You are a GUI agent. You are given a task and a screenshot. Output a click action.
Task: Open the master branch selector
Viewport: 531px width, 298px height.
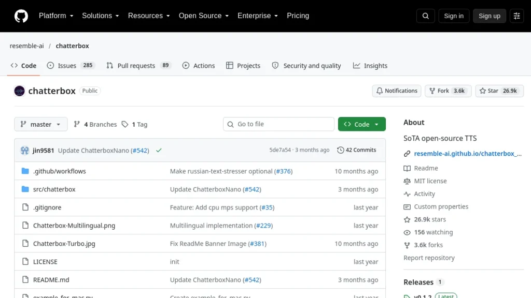point(40,124)
